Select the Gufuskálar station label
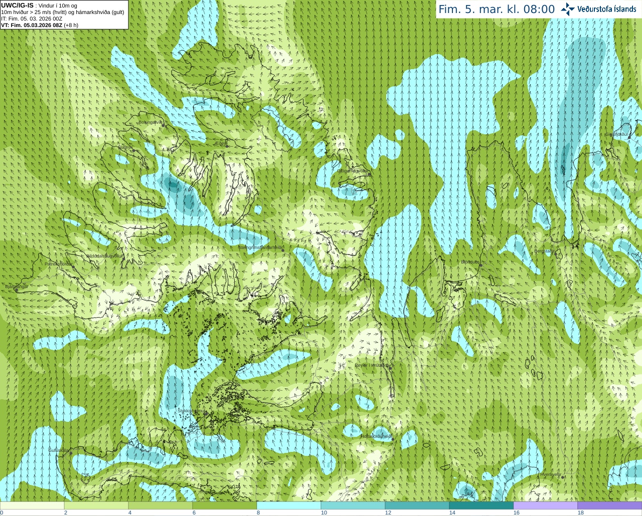Screen dimensions: 642x516 pos(58,450)
